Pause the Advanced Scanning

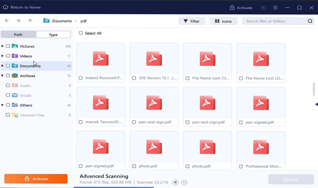(x=184, y=182)
